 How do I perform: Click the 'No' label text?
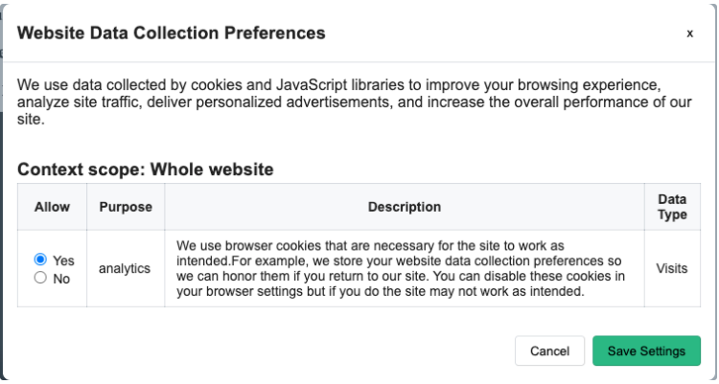pos(60,278)
